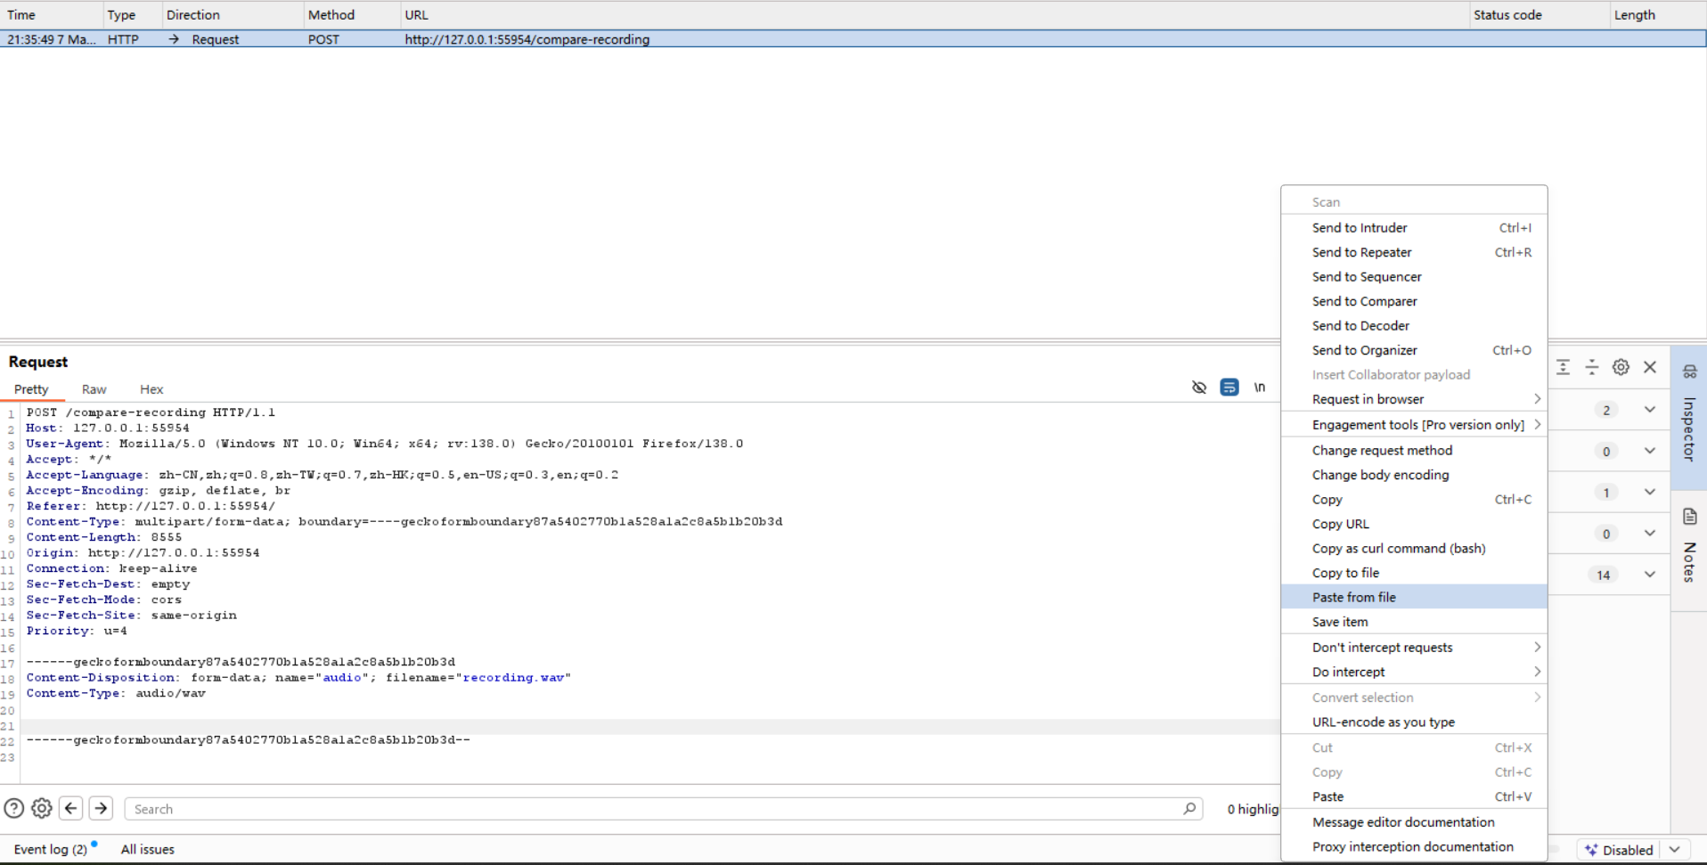Screen dimensions: 1707x865
Task: Expand the Inspector row showing count 2
Action: click(x=1650, y=410)
